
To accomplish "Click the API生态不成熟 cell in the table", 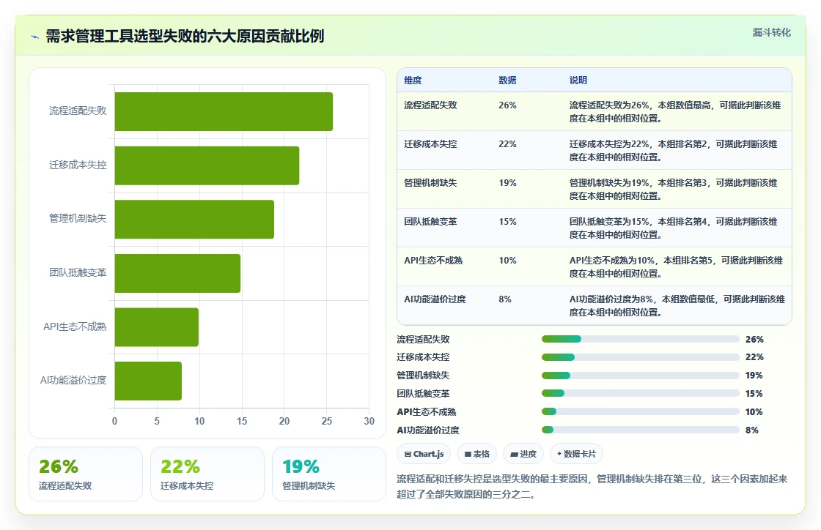I will (433, 261).
